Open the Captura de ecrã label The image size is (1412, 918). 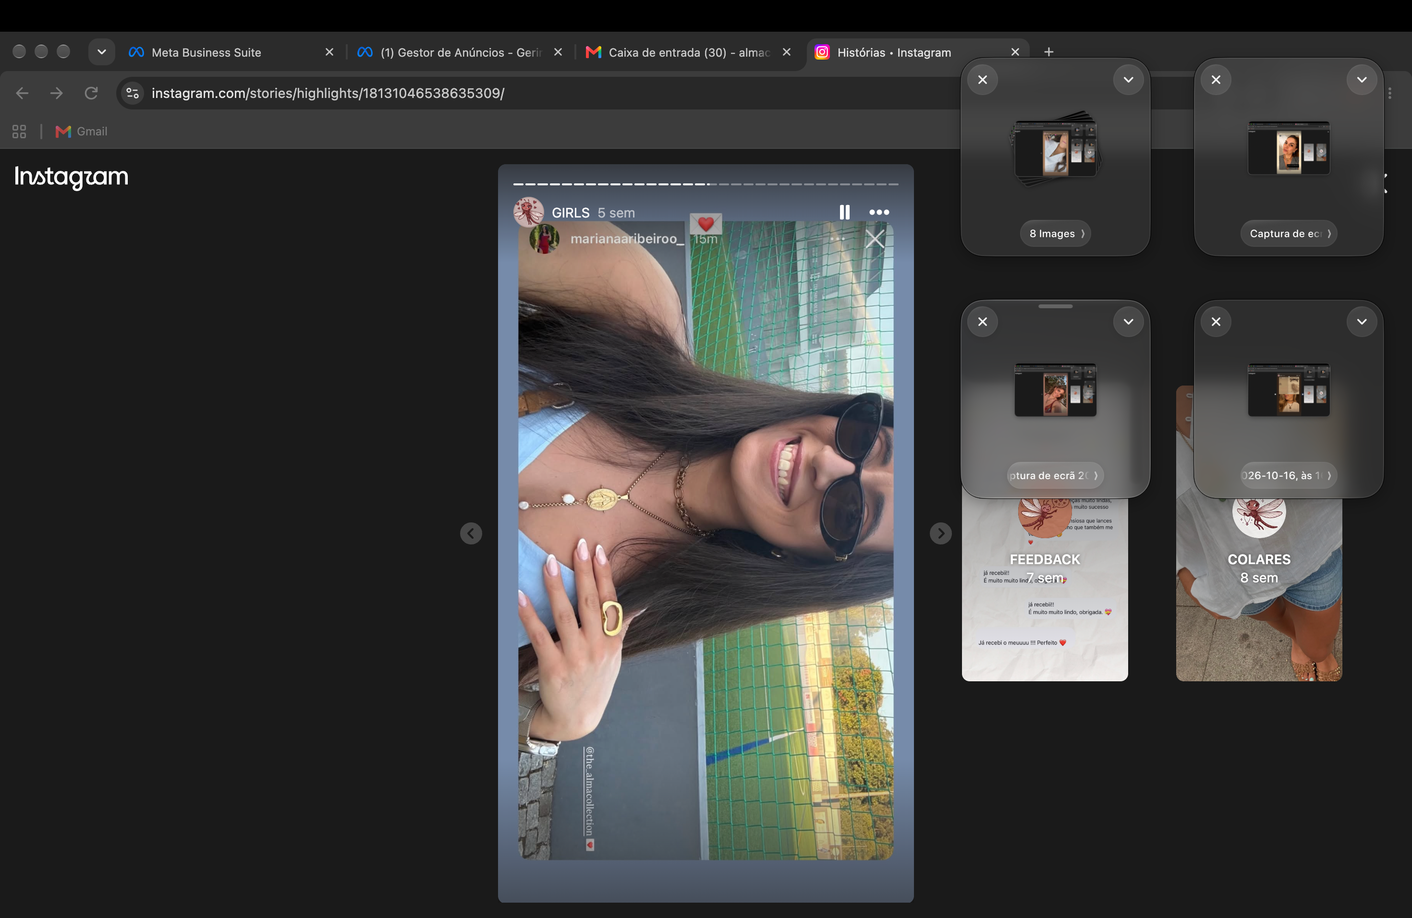1289,234
